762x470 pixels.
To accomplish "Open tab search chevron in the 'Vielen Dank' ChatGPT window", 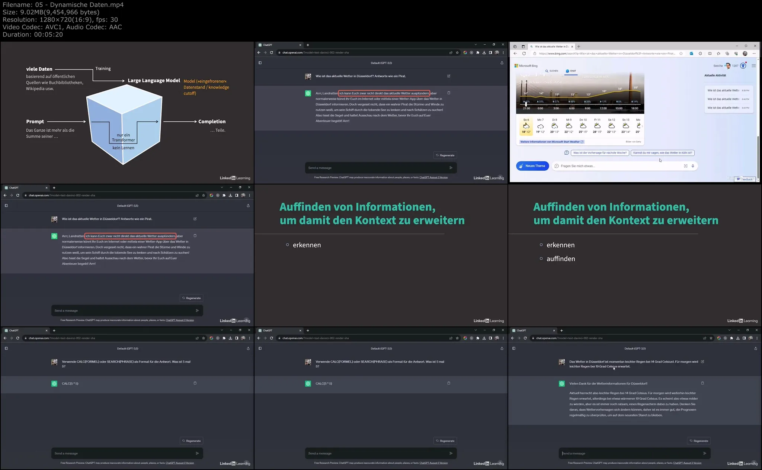I will pyautogui.click(x=729, y=330).
